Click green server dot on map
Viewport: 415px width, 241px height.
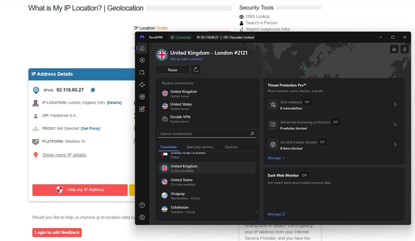click(306, 69)
